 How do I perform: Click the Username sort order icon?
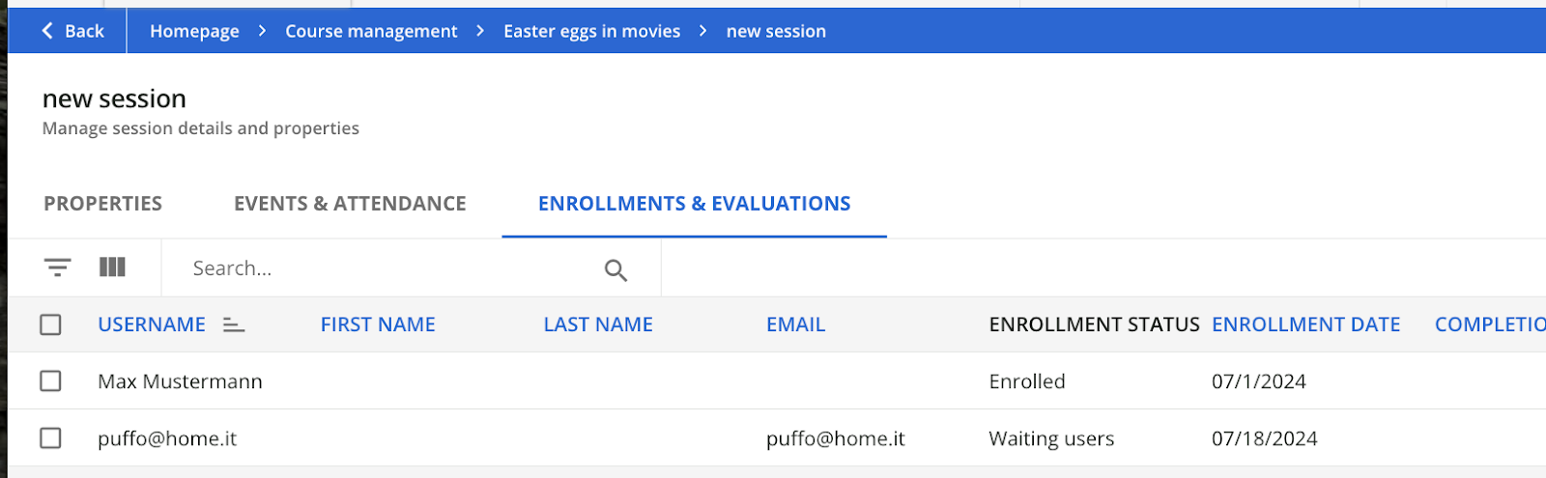(x=234, y=325)
